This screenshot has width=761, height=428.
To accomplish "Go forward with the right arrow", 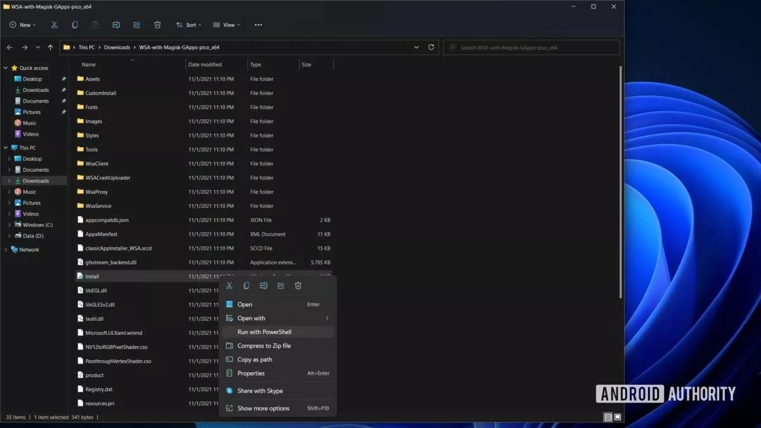I will (24, 47).
